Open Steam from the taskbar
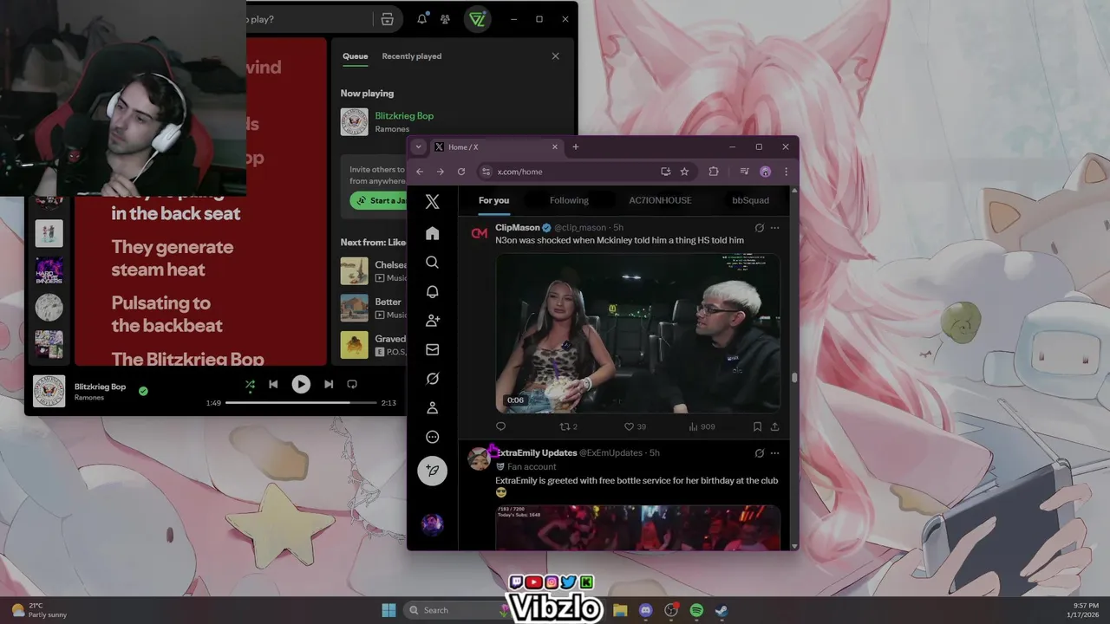The width and height of the screenshot is (1110, 624). 721,610
